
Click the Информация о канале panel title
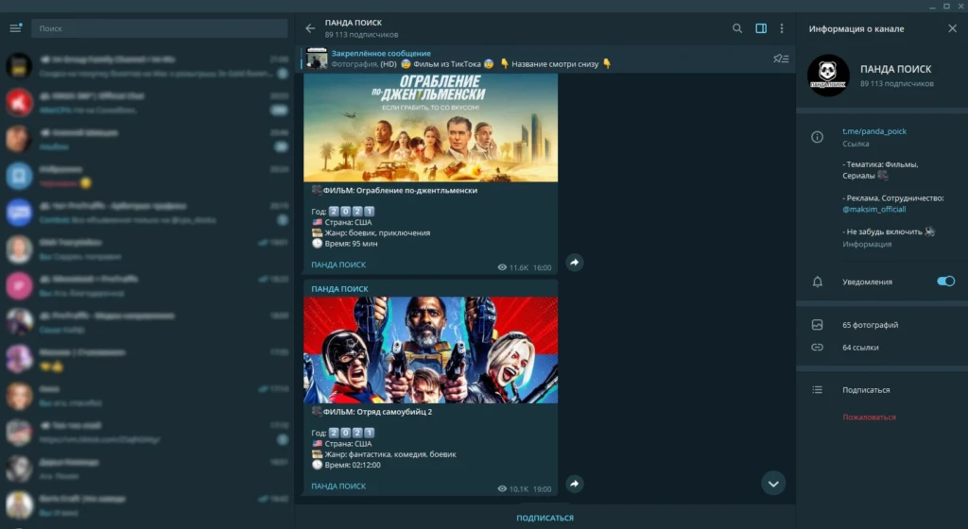coord(856,28)
